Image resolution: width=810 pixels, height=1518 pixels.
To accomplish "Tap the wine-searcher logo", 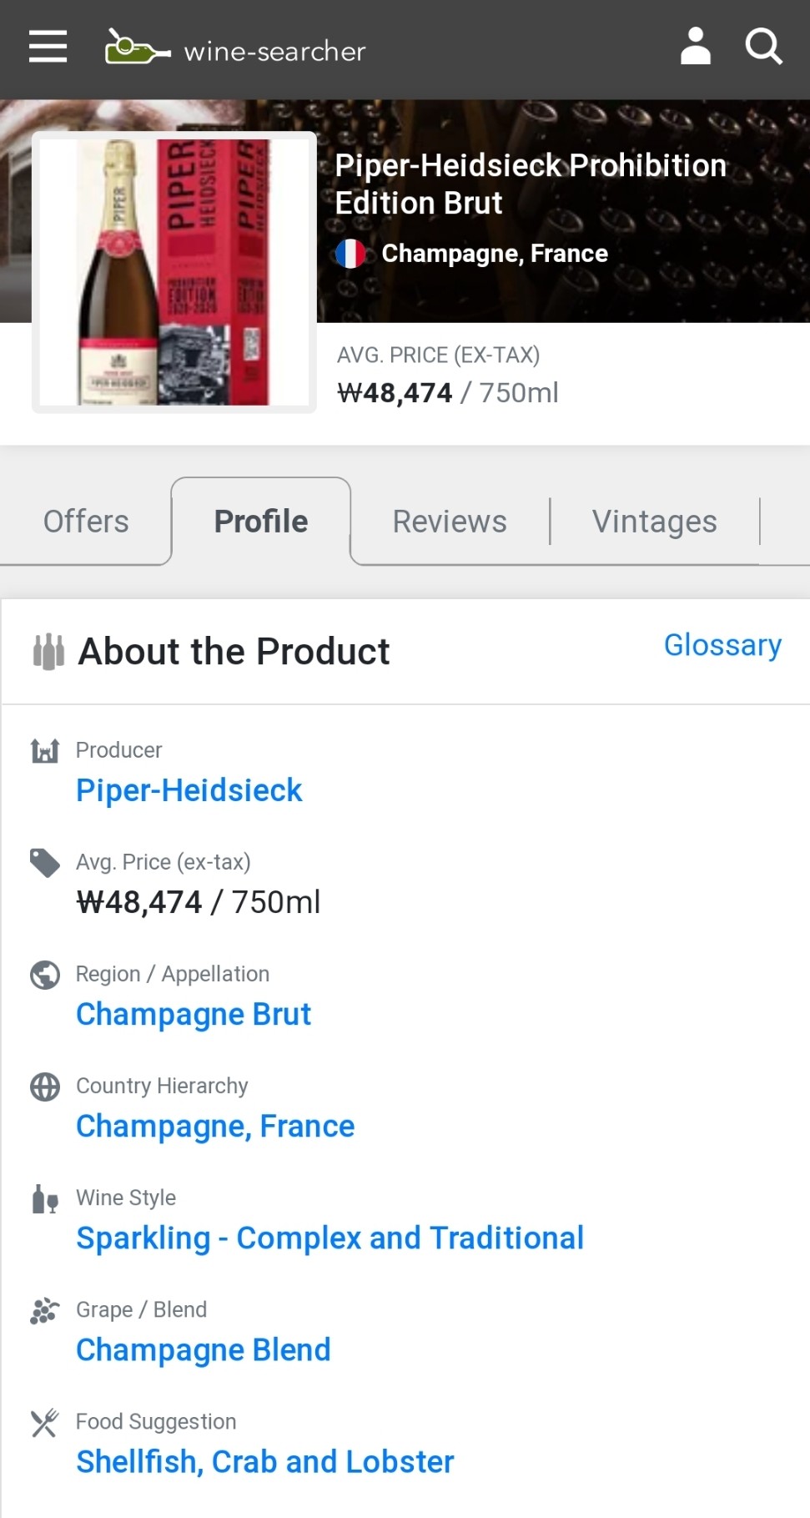I will [235, 48].
